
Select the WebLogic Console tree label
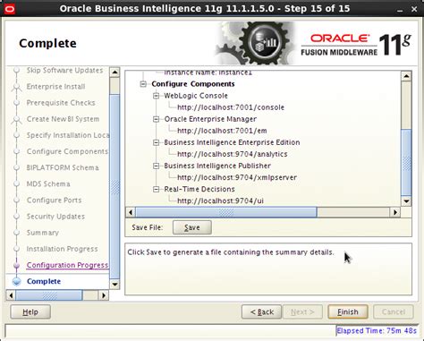pos(196,96)
